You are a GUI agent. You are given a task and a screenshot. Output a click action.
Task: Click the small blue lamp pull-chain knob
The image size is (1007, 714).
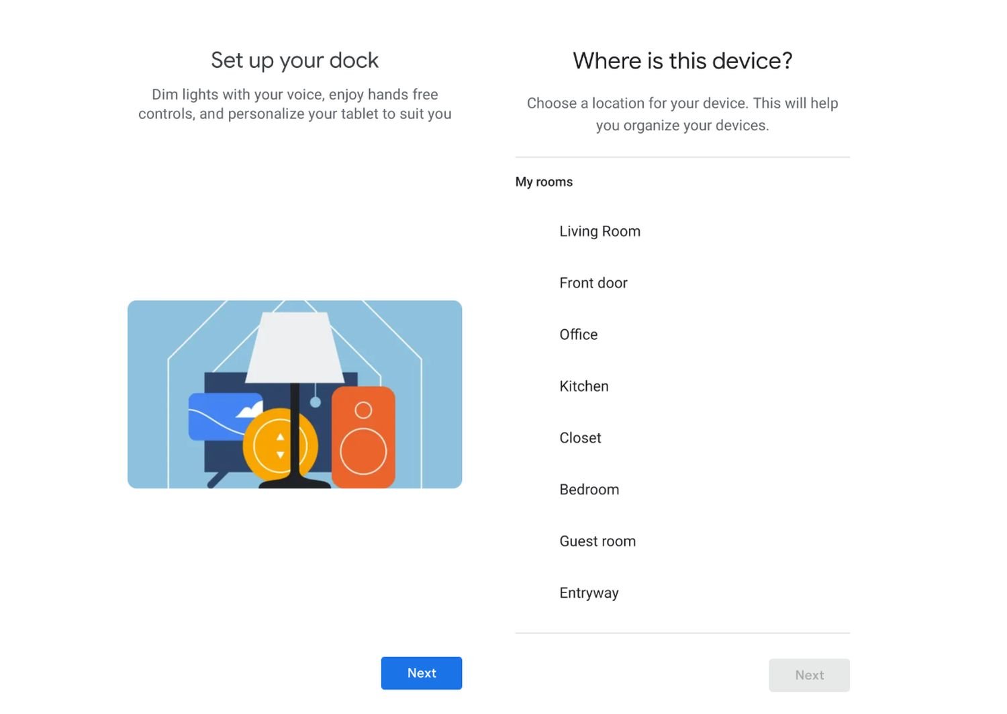[x=316, y=402]
